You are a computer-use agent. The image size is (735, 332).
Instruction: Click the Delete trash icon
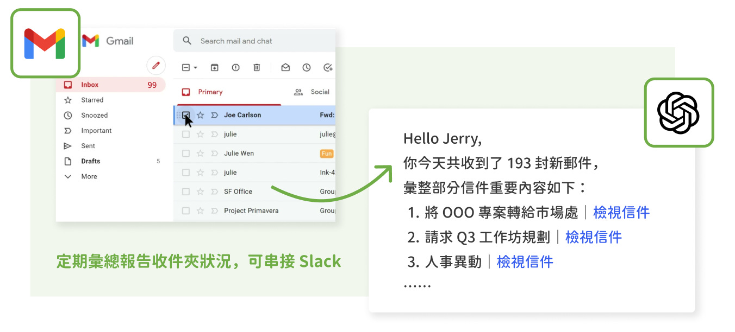click(x=257, y=67)
